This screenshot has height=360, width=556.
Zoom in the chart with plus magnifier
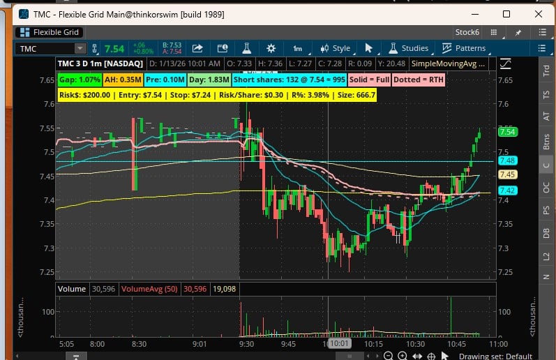403,356
